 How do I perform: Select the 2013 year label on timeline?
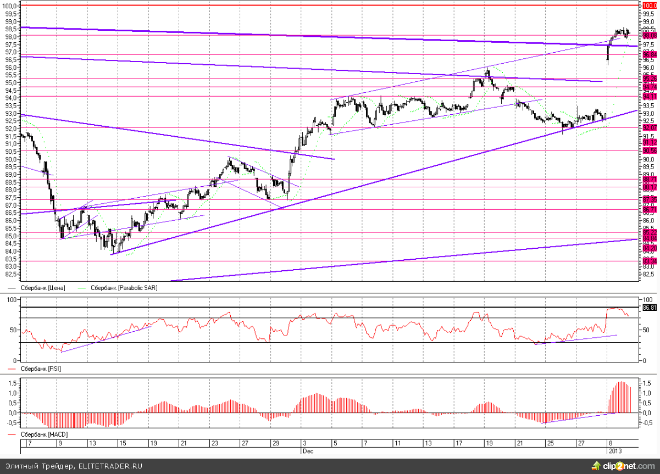tap(615, 450)
